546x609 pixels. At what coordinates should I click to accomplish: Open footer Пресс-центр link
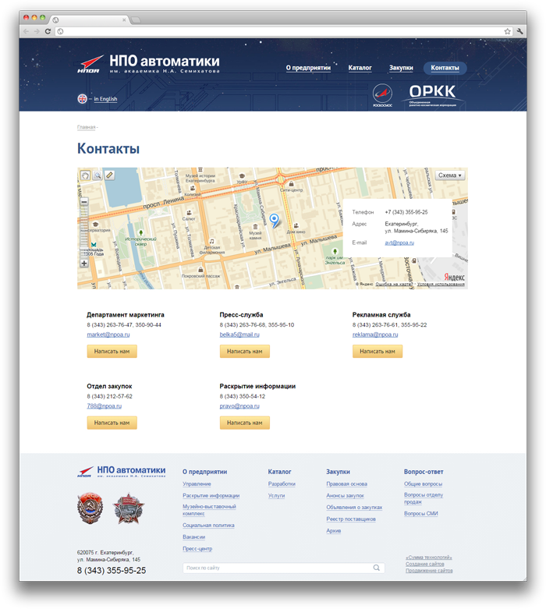(x=197, y=548)
